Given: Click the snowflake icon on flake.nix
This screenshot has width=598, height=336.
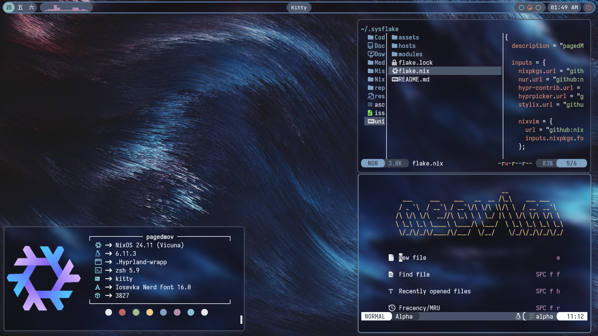Looking at the screenshot, I should pos(395,71).
